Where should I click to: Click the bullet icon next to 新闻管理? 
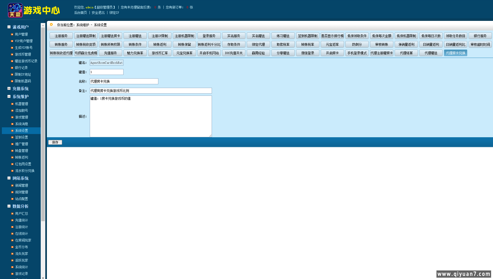click(12, 186)
